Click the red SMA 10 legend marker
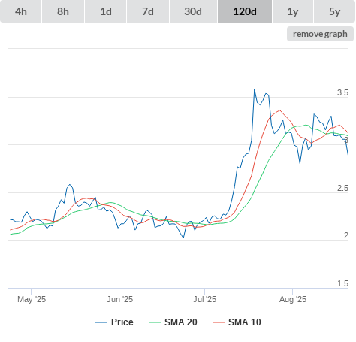The width and height of the screenshot is (356, 342). click(x=219, y=322)
